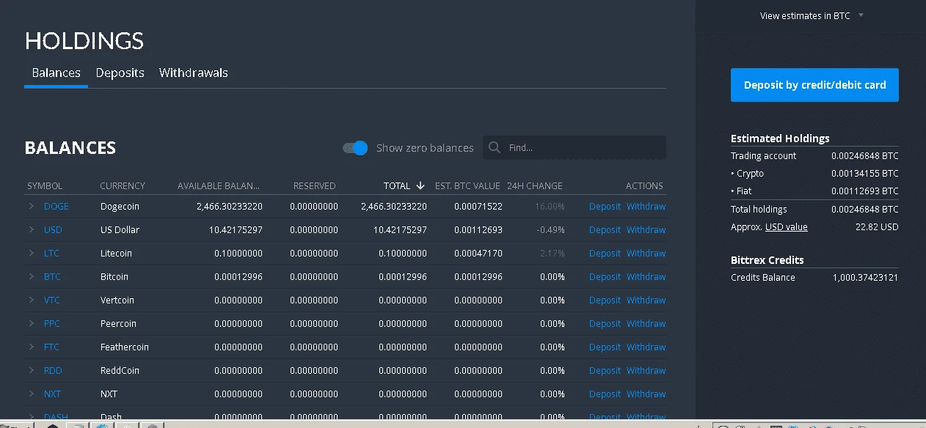
Task: Click US Dollar's -0.49% change value
Action: coord(550,229)
